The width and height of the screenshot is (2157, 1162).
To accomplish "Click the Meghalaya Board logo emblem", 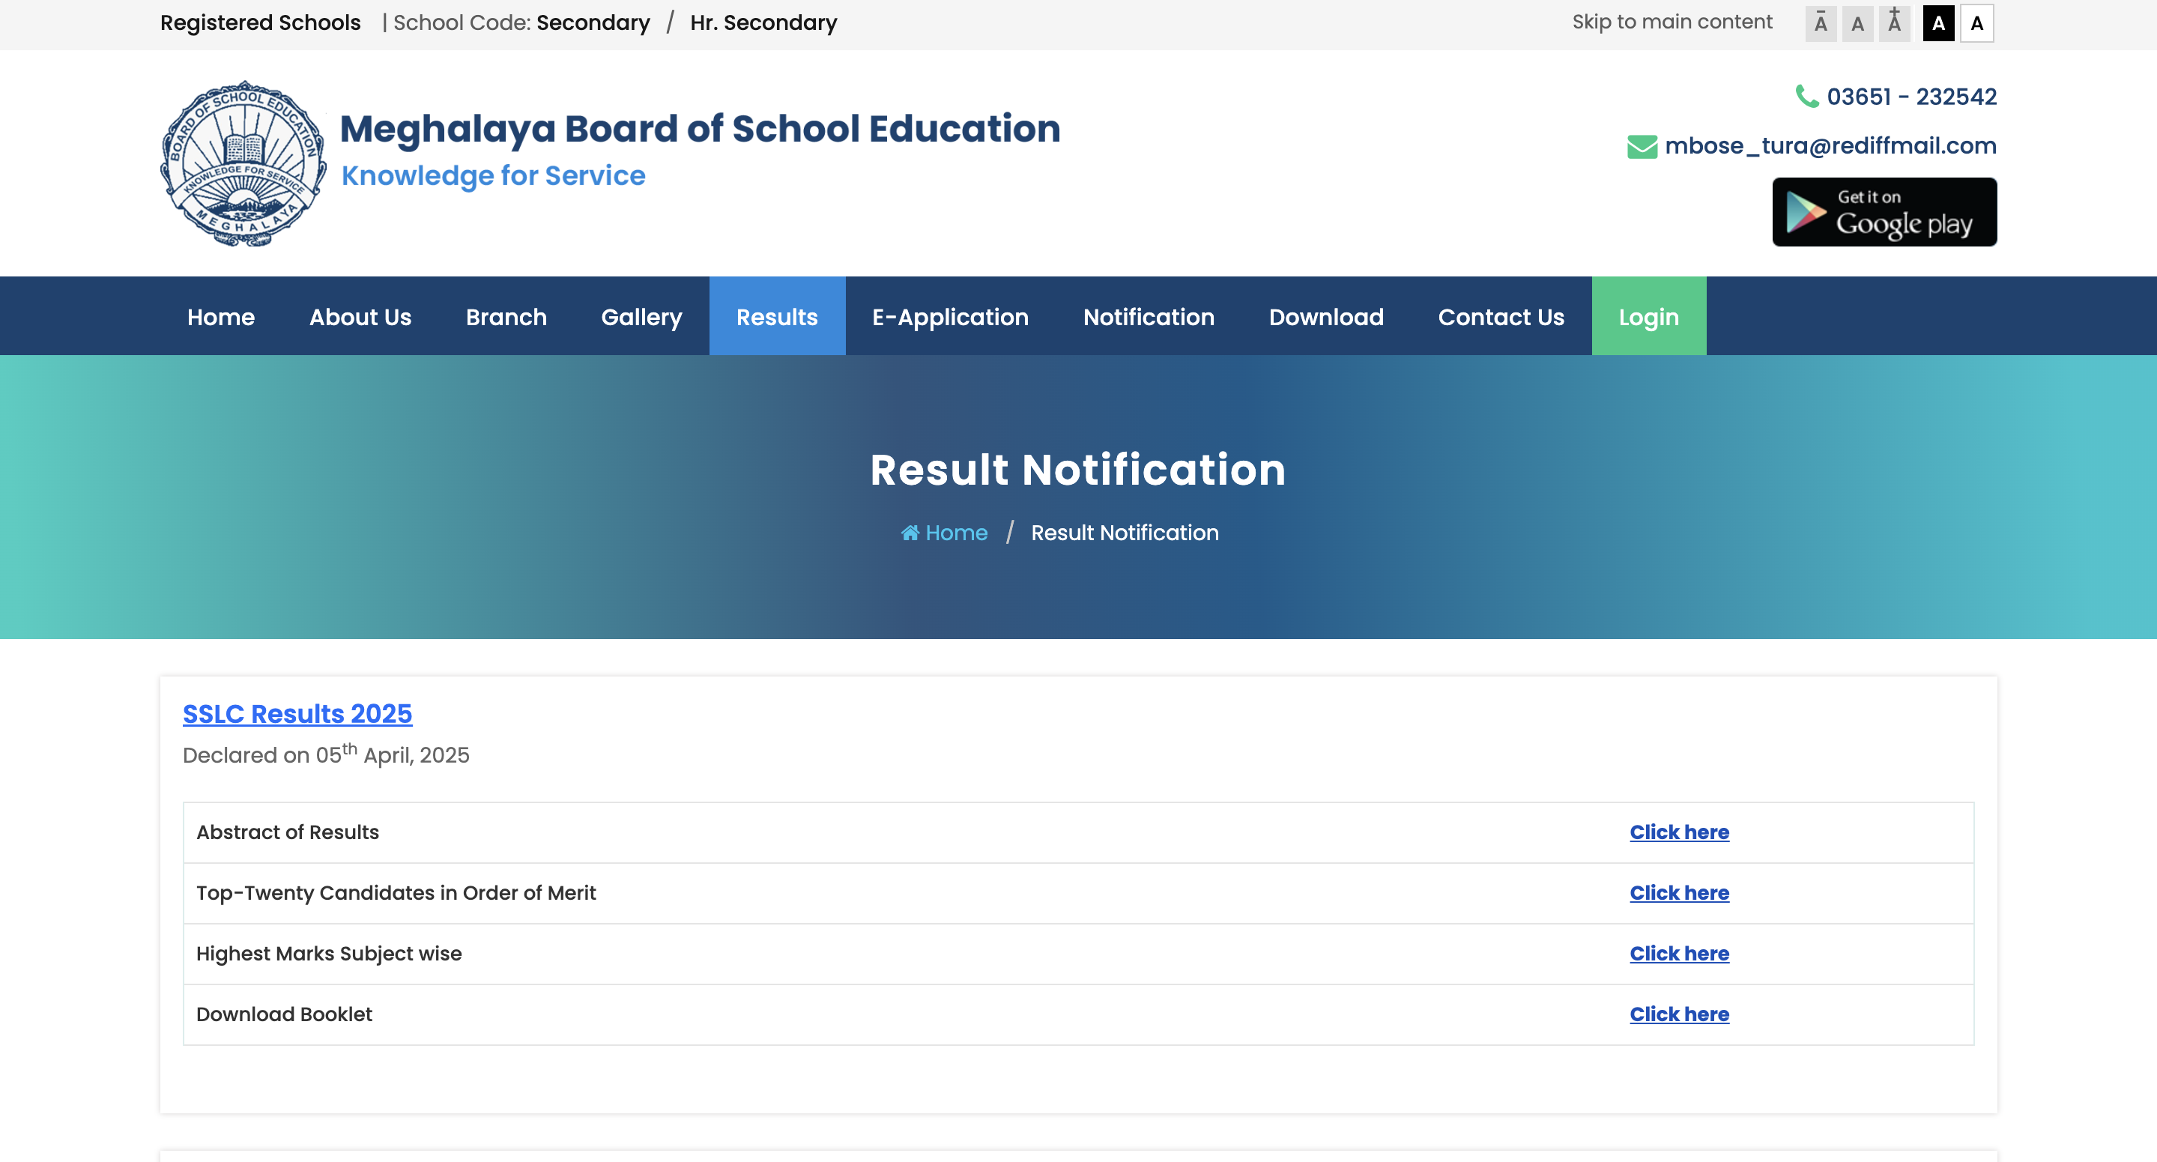I will coord(243,163).
